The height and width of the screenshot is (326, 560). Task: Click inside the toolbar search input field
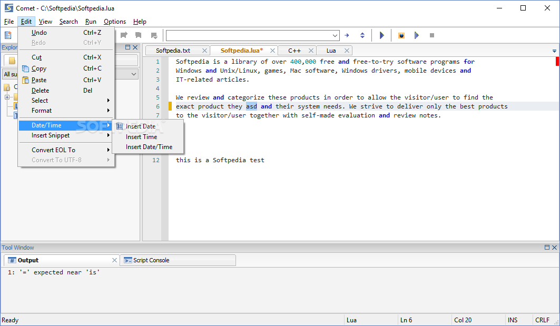[x=249, y=35]
